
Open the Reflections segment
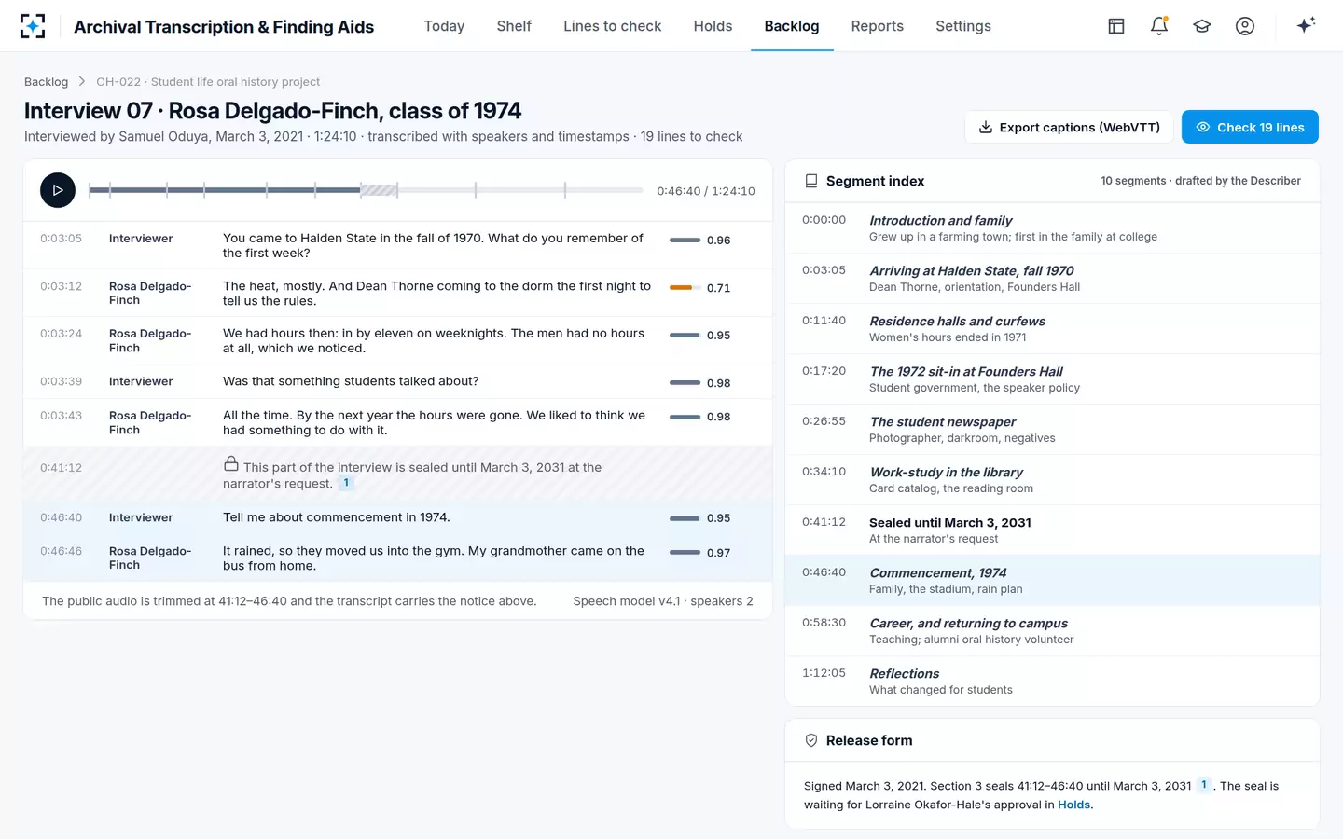pyautogui.click(x=1052, y=681)
